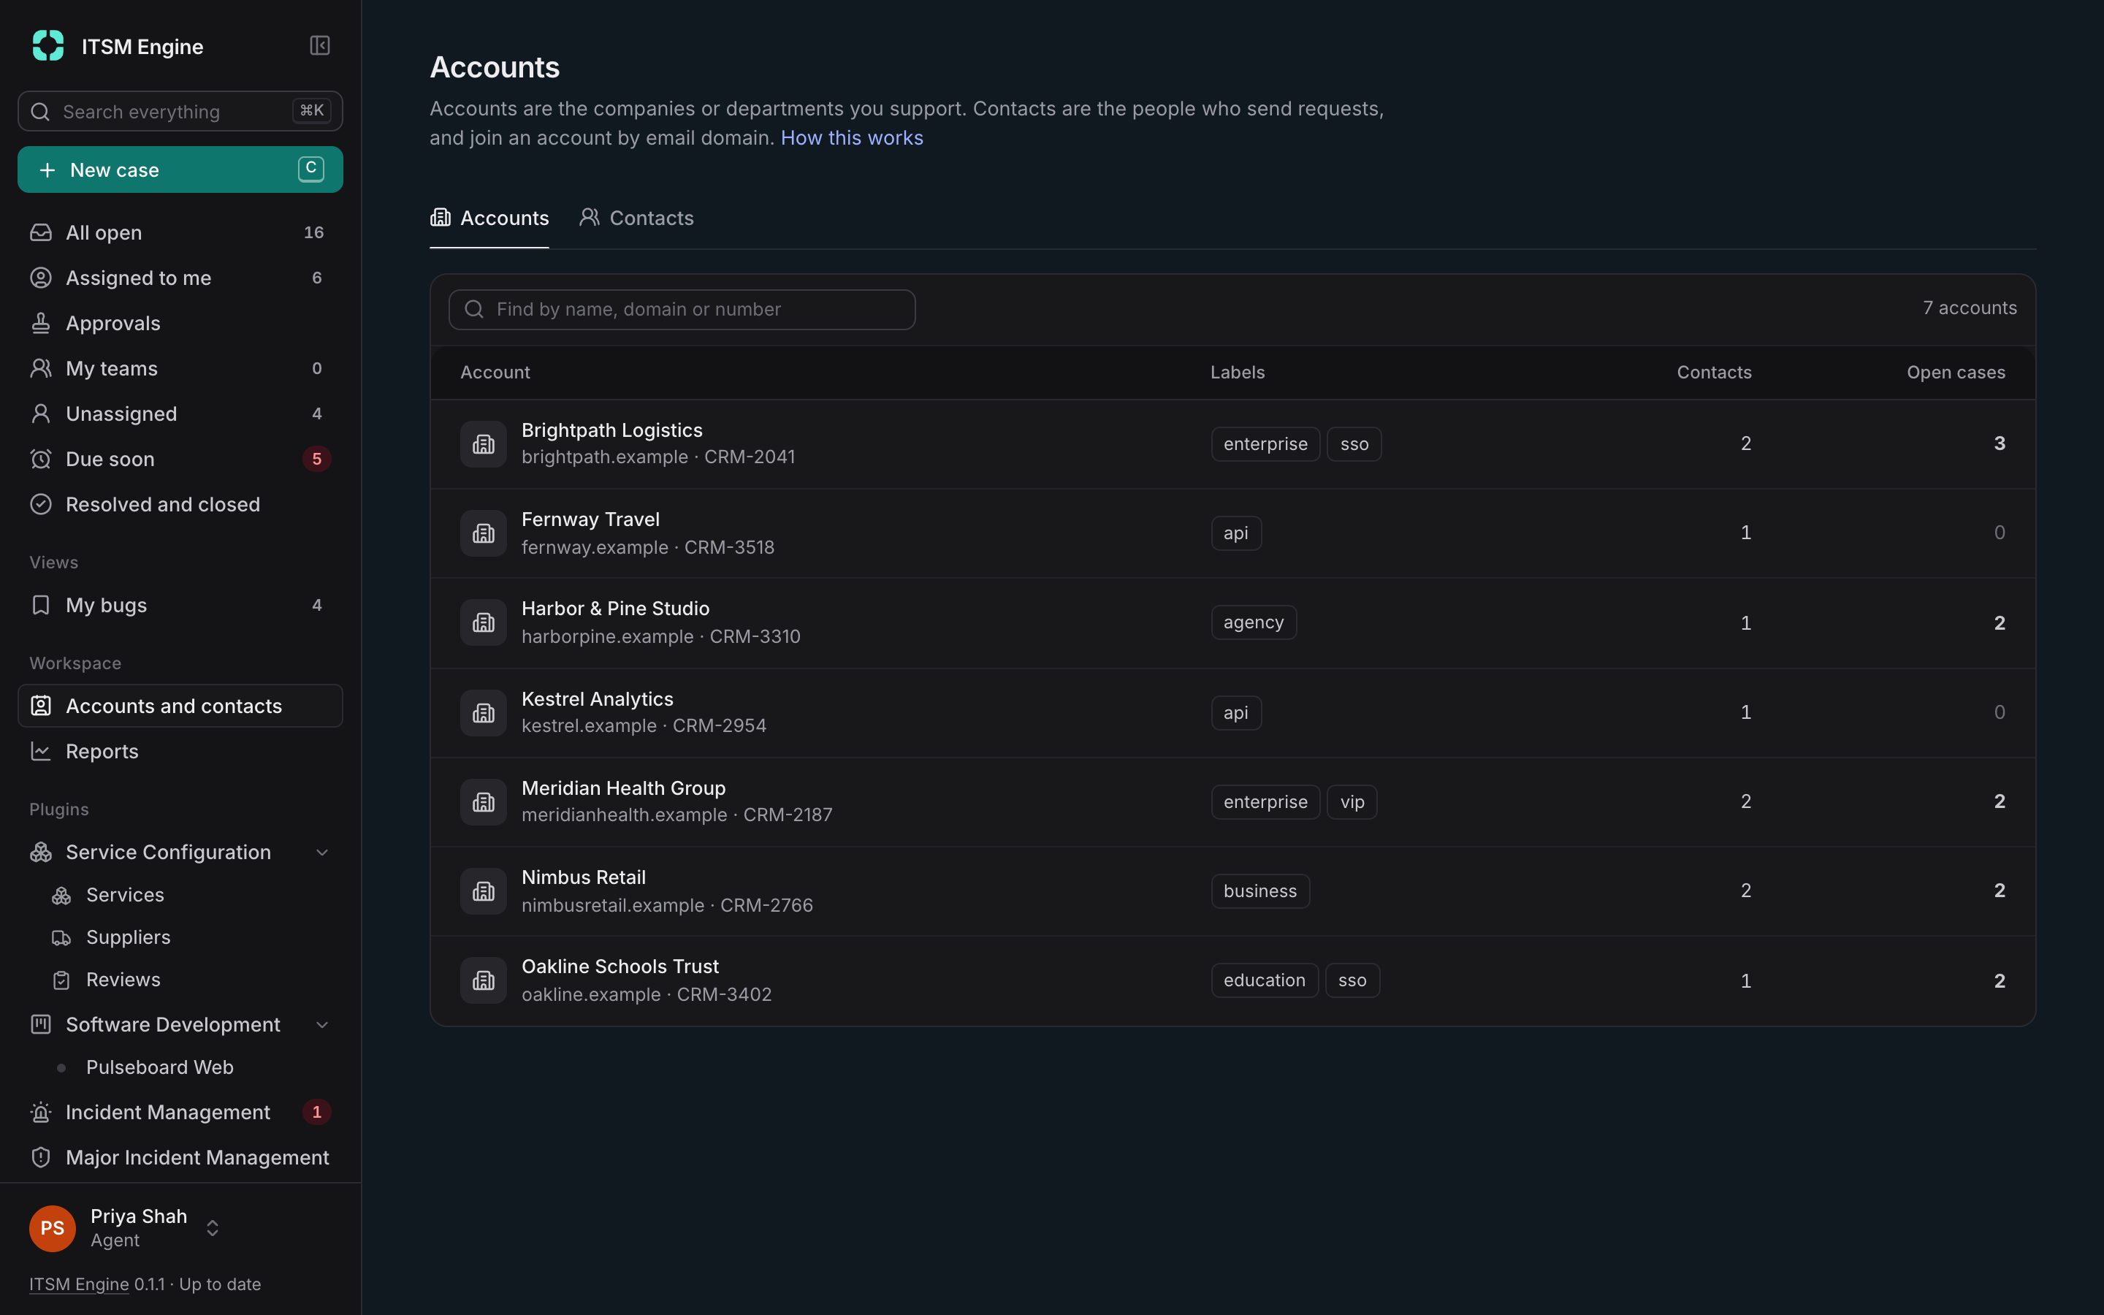
Task: Open the Meridian Health Group account
Action: [x=1233, y=802]
